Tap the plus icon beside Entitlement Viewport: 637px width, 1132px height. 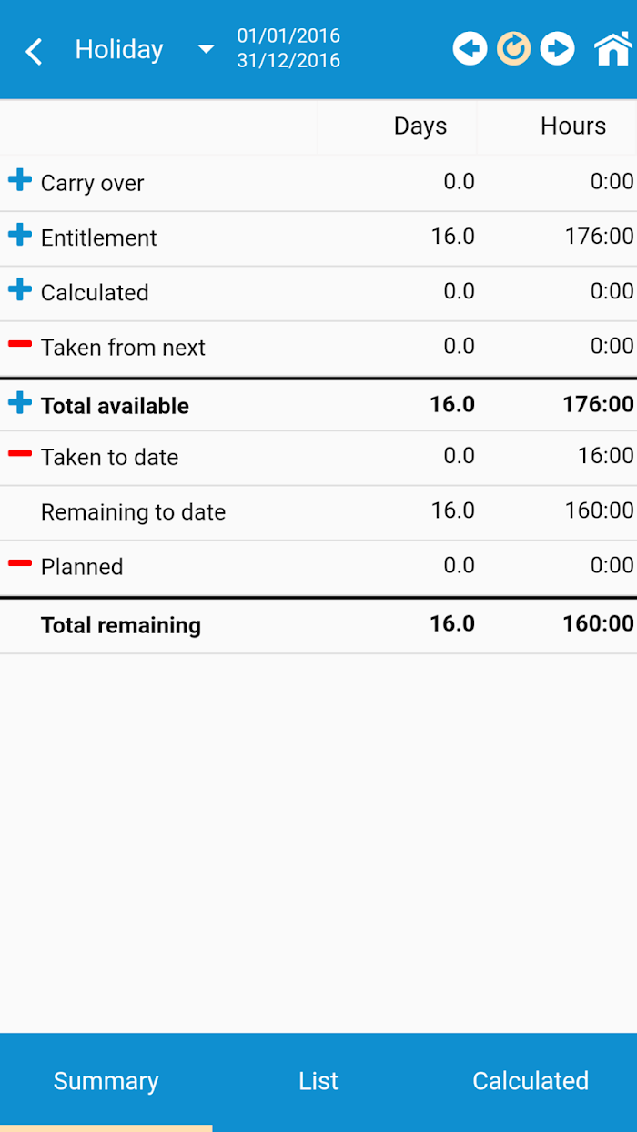coord(20,236)
